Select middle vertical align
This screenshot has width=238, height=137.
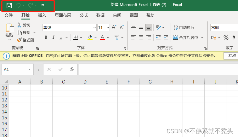(141, 27)
